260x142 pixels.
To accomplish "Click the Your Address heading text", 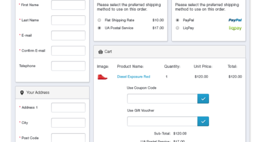I will 38,92.
